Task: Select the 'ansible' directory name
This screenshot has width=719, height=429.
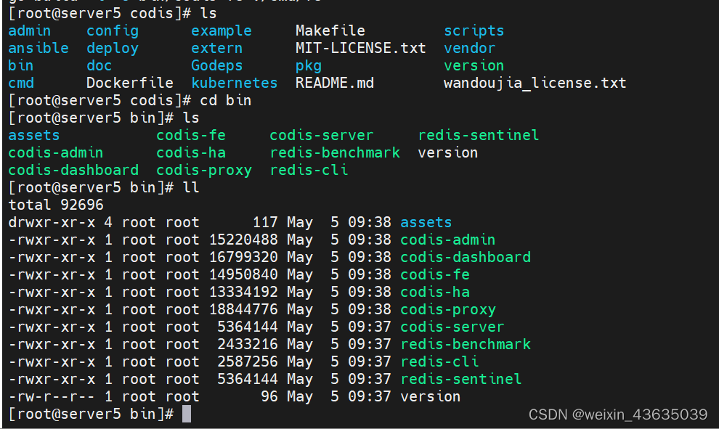Action: (x=38, y=48)
